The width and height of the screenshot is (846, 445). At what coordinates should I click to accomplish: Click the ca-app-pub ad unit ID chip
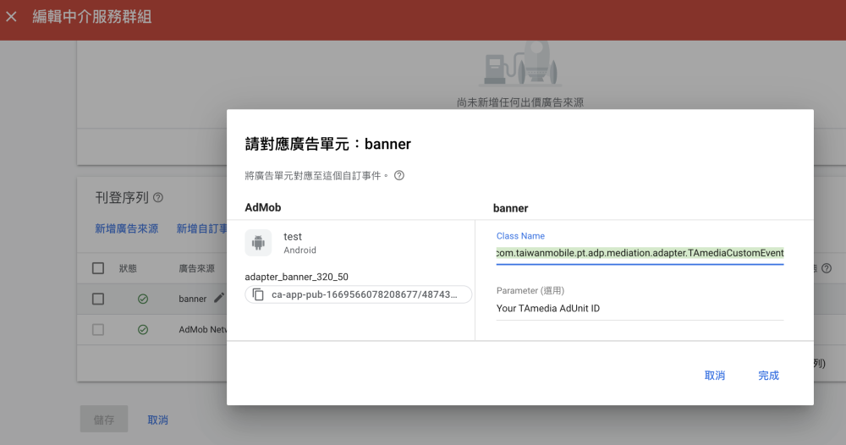click(358, 294)
